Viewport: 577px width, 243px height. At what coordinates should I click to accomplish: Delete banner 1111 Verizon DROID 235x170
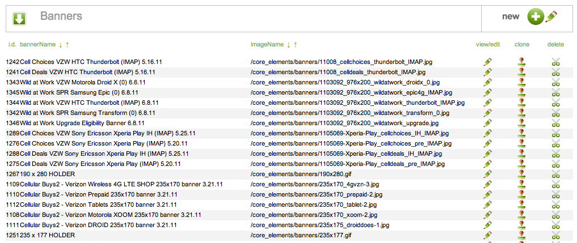point(556,225)
